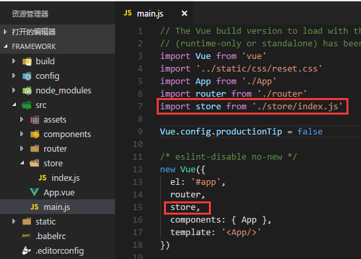Click the config folder gear icon
The height and width of the screenshot is (259, 361).
(x=27, y=76)
